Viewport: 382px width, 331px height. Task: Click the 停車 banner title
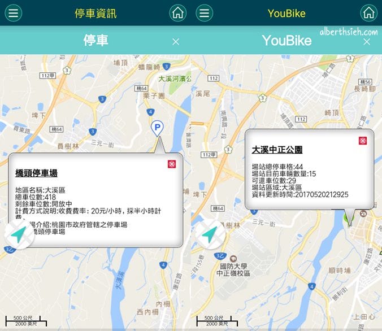(x=95, y=41)
